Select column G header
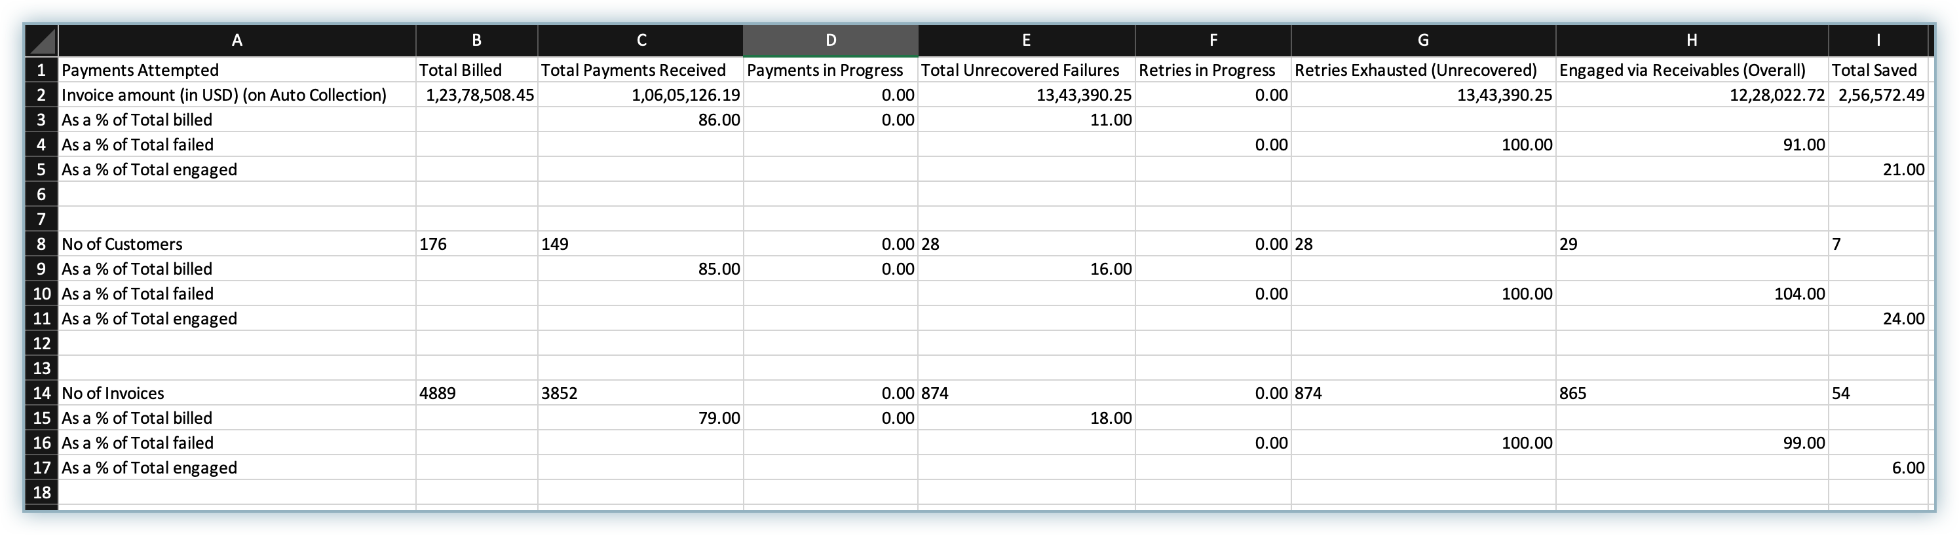The width and height of the screenshot is (1959, 535). tap(1424, 40)
